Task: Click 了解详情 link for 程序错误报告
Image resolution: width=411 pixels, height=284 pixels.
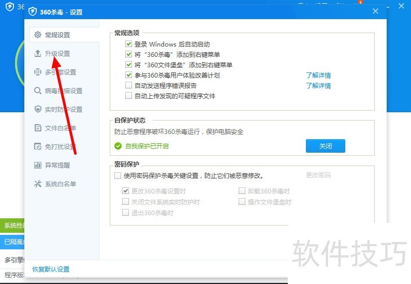Action: (x=318, y=86)
